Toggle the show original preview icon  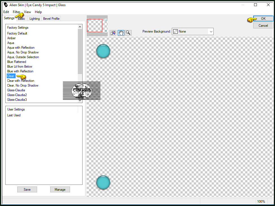coord(113,33)
